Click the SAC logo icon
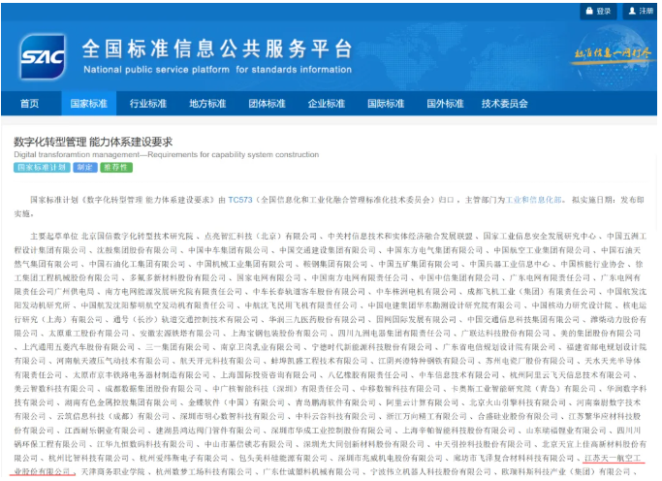This screenshot has height=481, width=662. 43,56
